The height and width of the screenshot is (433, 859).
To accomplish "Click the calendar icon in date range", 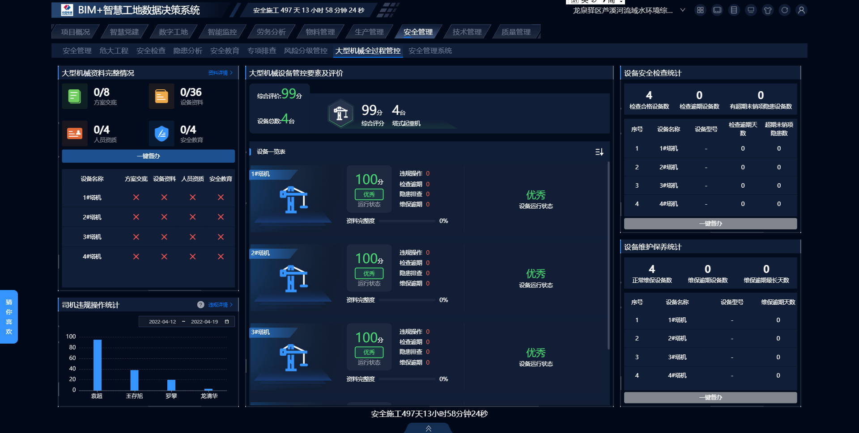I will click(x=227, y=322).
